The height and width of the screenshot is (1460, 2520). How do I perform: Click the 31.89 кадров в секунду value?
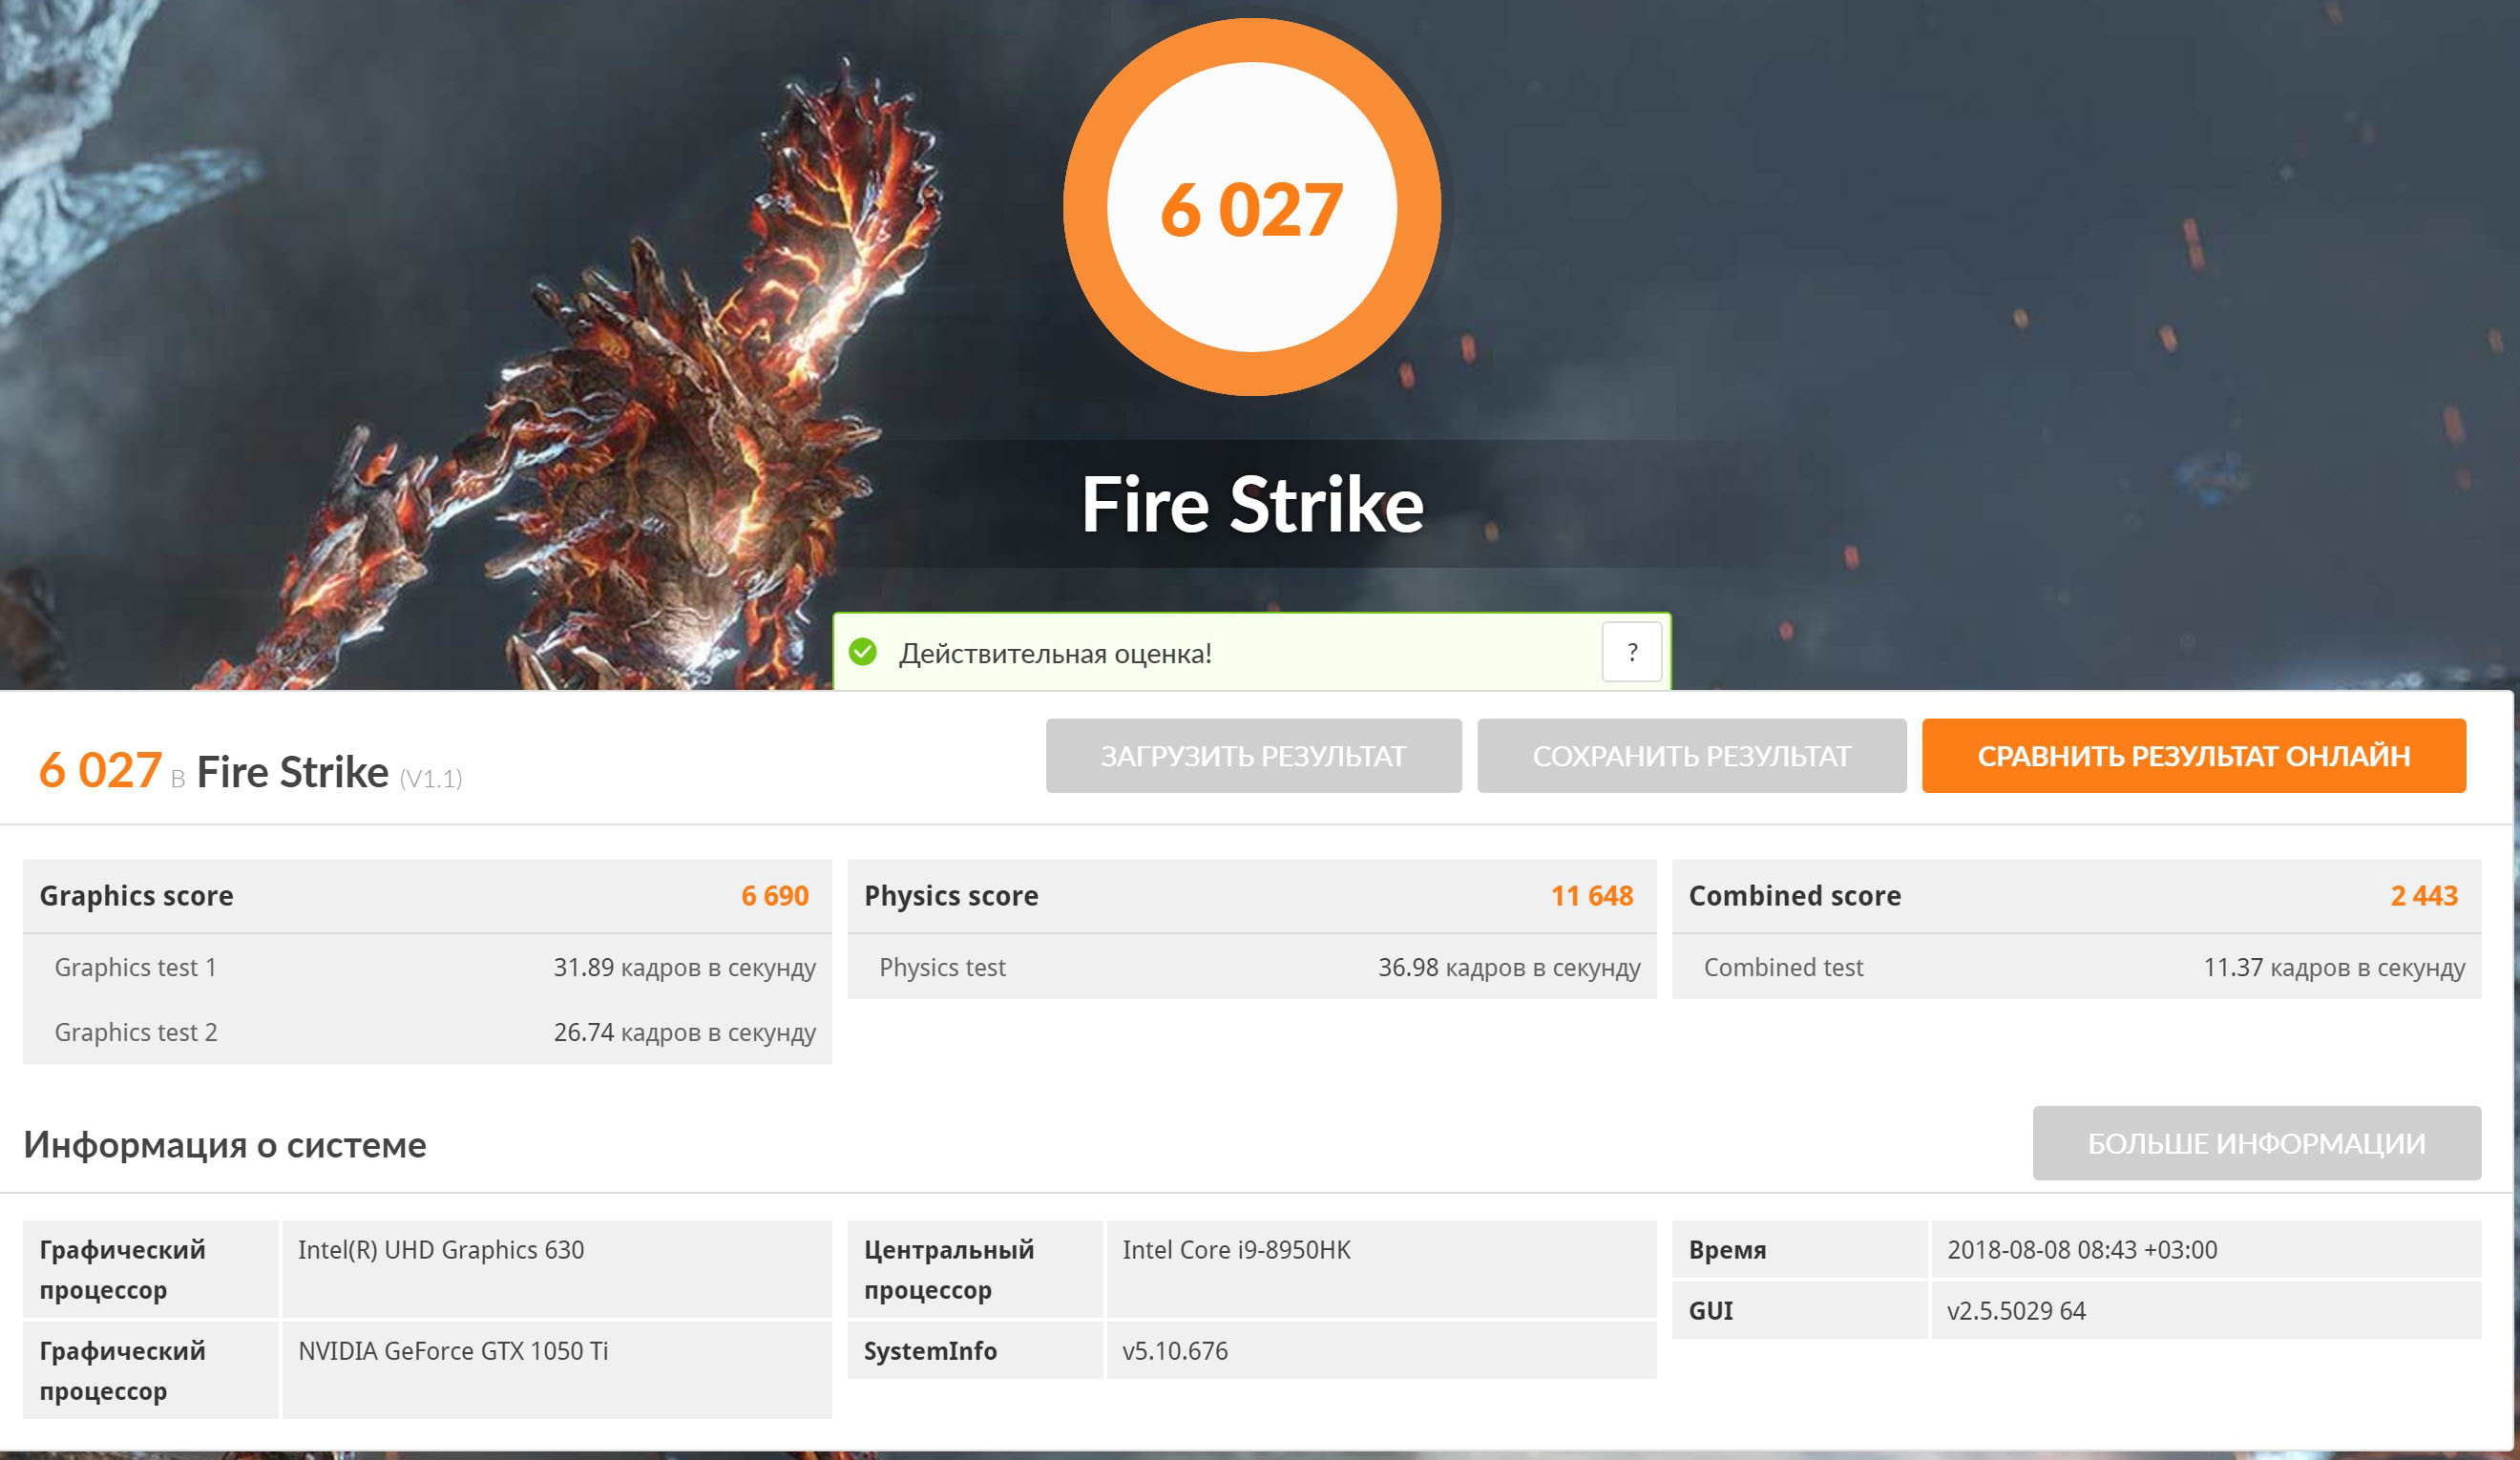(x=684, y=968)
